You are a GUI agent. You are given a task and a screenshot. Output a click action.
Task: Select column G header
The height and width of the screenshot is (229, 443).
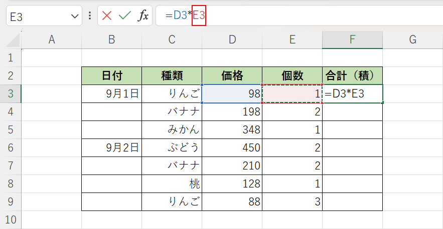click(412, 39)
